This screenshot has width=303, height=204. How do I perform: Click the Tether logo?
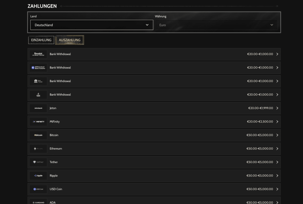[x=38, y=162]
